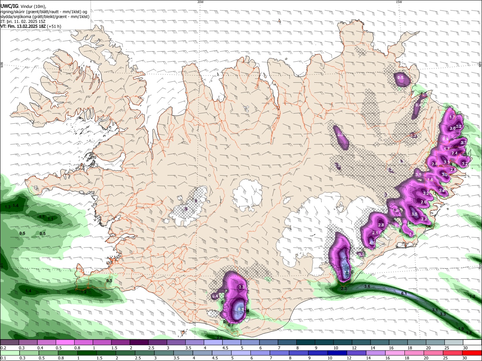Pick the deep blue 10 swatch in lower legend
The image size is (482, 361).
[x=337, y=353]
